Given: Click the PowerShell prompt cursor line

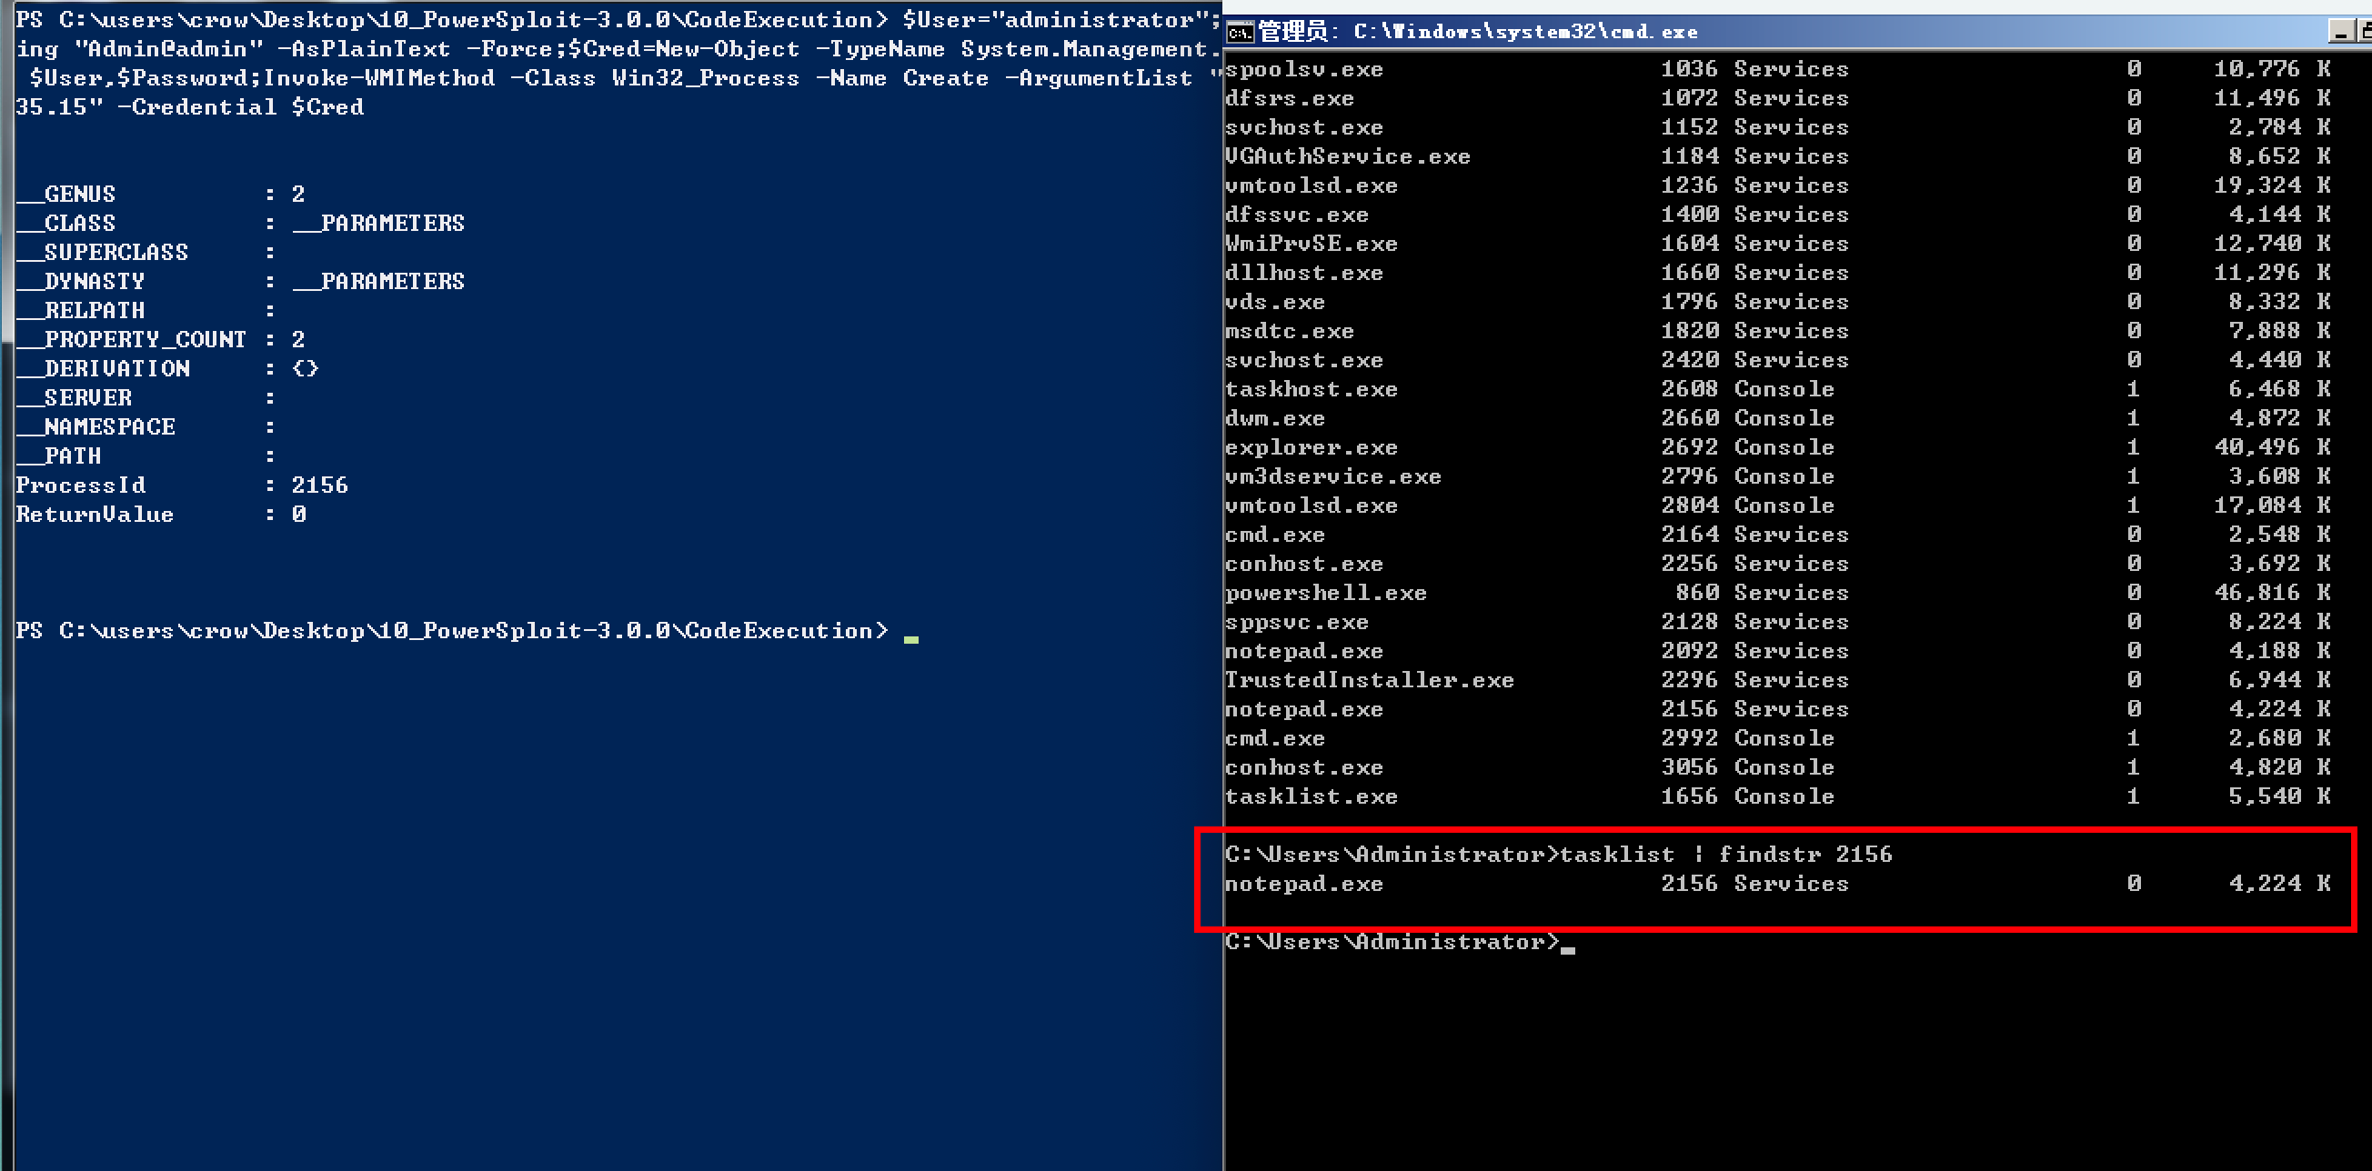Looking at the screenshot, I should (x=911, y=632).
